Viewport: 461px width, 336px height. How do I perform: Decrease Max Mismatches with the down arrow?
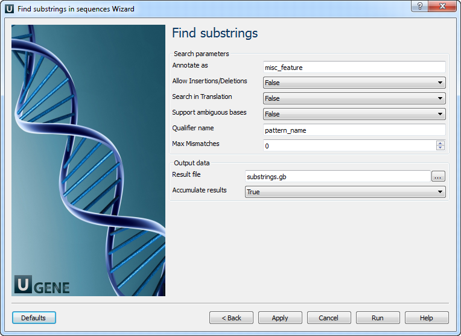click(440, 148)
